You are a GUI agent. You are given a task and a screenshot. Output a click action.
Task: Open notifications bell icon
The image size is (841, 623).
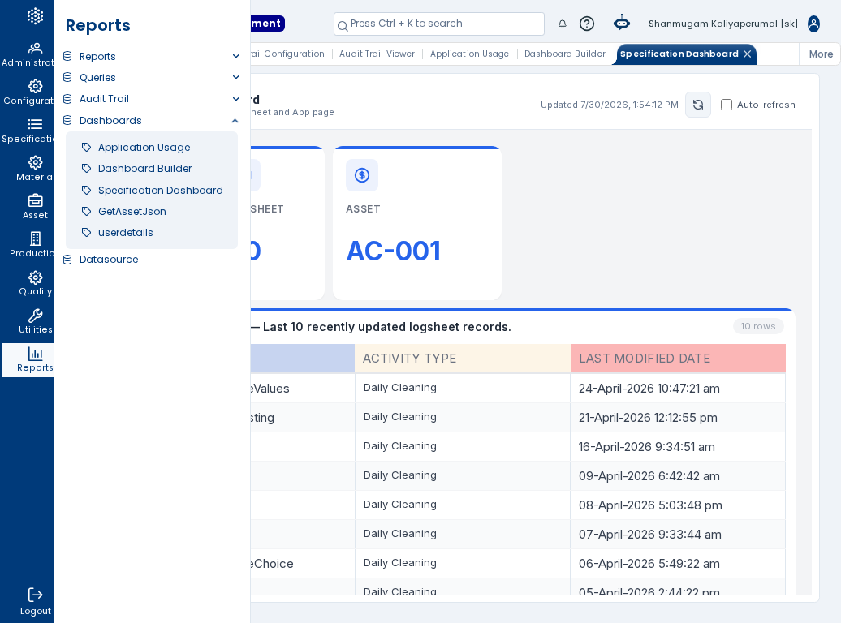click(x=562, y=24)
